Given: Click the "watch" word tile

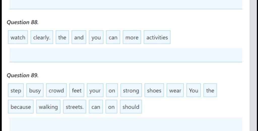Looking at the screenshot, I should [x=18, y=37].
